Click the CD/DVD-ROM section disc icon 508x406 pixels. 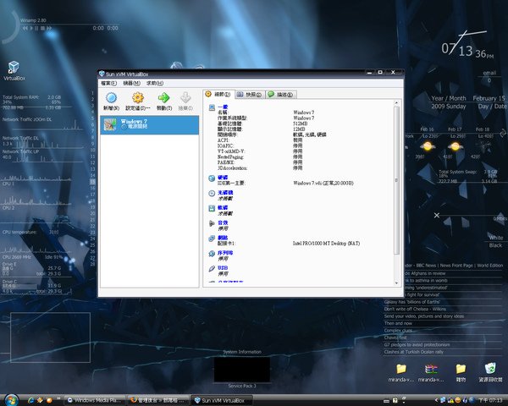(212, 194)
